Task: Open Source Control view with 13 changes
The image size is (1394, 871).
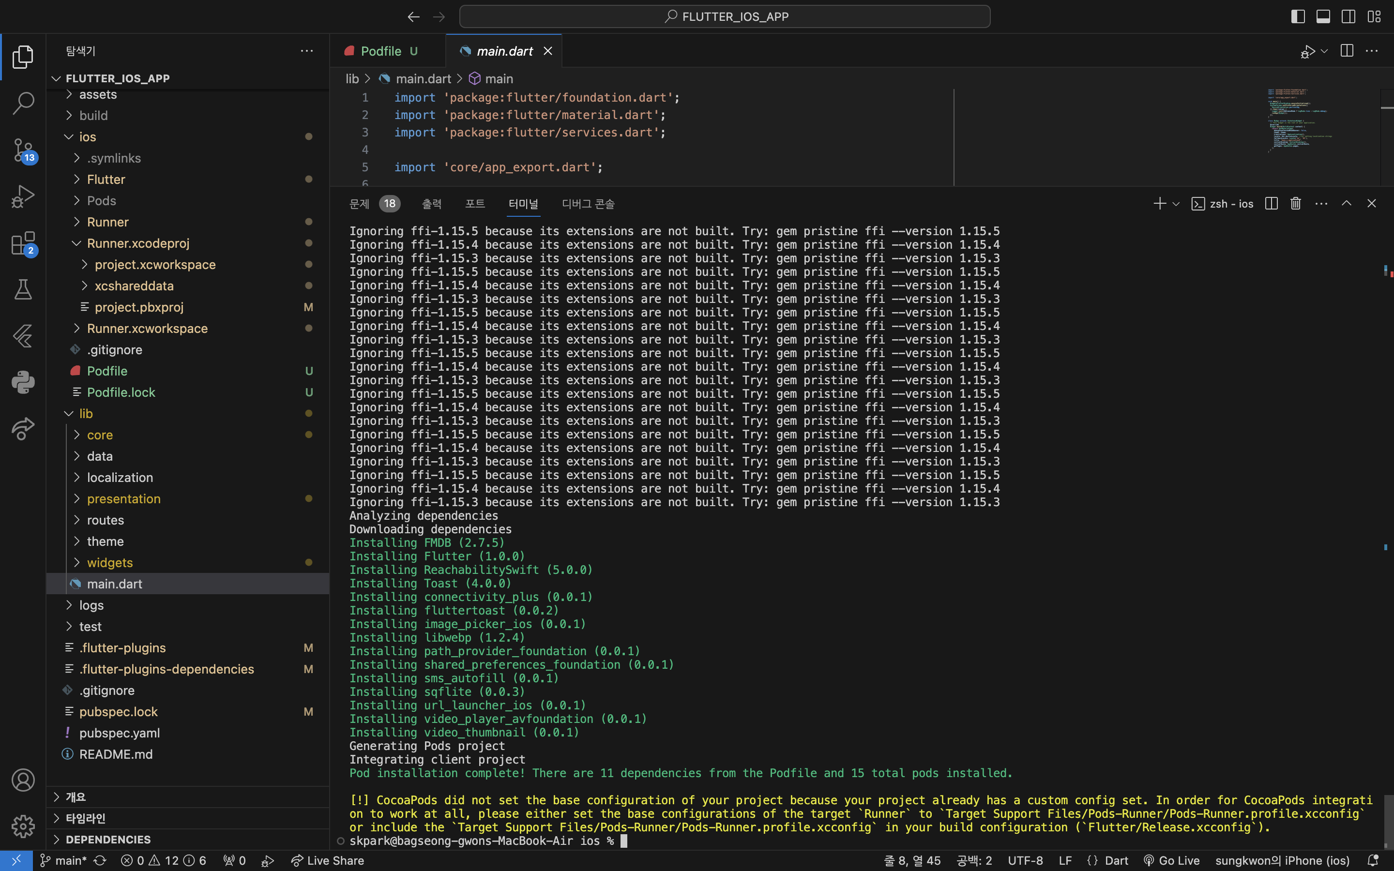Action: click(23, 150)
